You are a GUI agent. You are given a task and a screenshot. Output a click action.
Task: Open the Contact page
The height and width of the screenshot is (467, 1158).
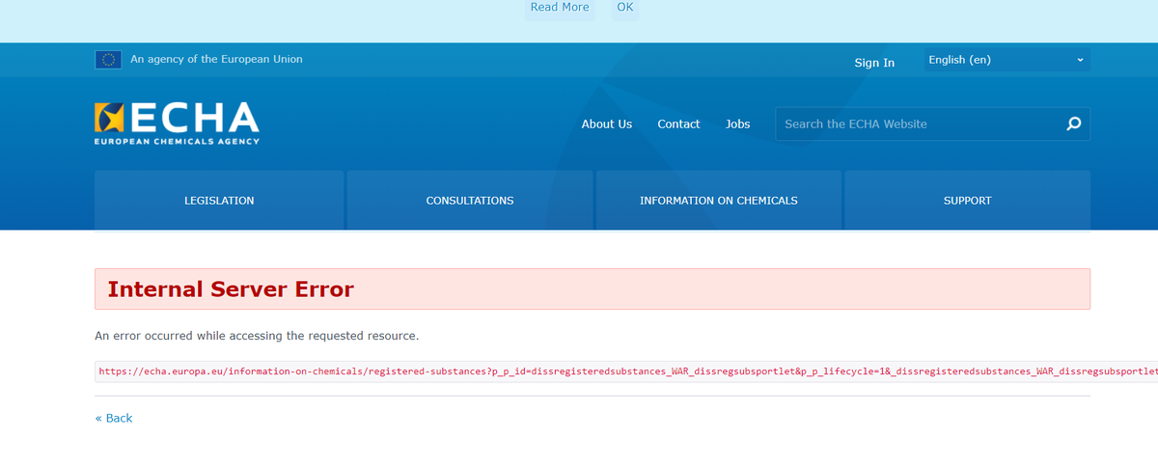(678, 124)
